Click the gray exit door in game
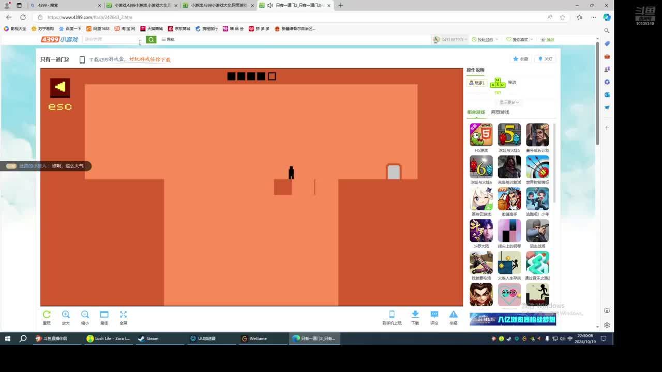662x372 pixels. pyautogui.click(x=394, y=172)
